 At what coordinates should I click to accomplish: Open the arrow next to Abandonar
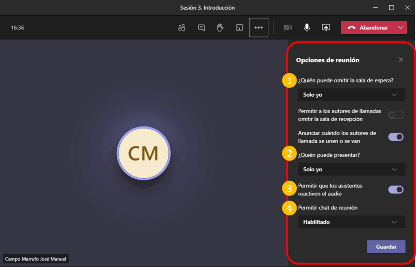tap(401, 28)
